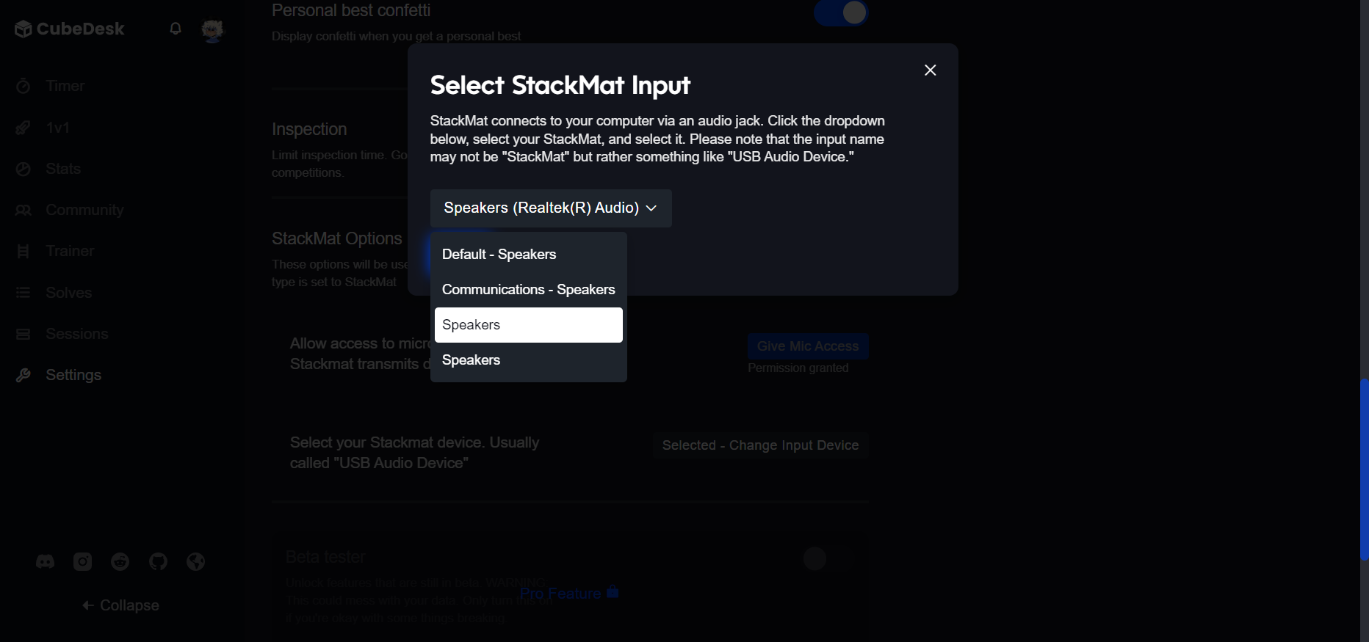Click Selected - Change Input Device
Viewport: 1369px width, 642px height.
[x=759, y=445]
